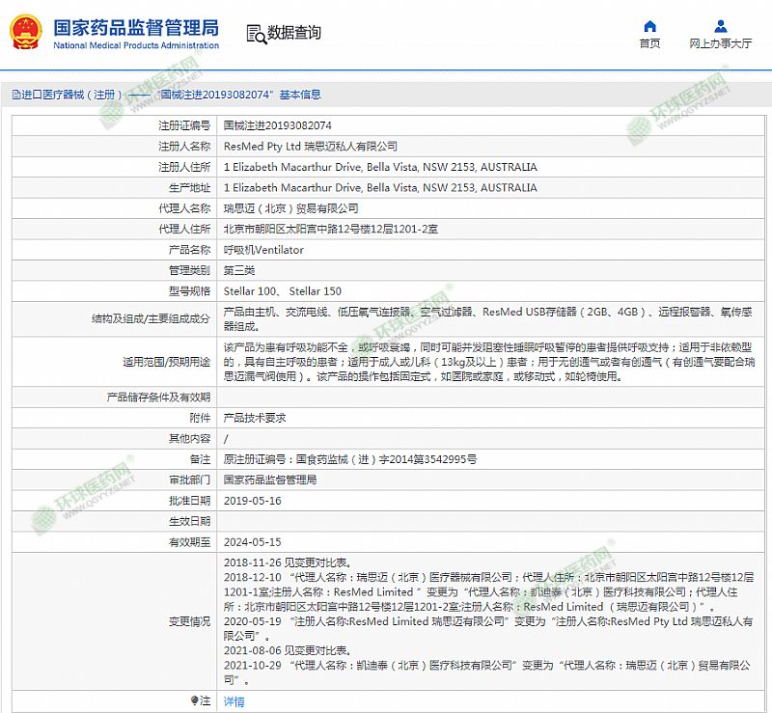Click registration number 国械注进20193082074 value
The width and height of the screenshot is (772, 713).
pos(278,125)
